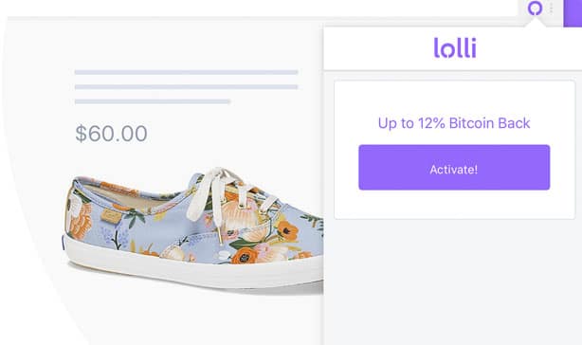The image size is (582, 345).
Task: Click the floral sneaker product image
Action: point(193,230)
